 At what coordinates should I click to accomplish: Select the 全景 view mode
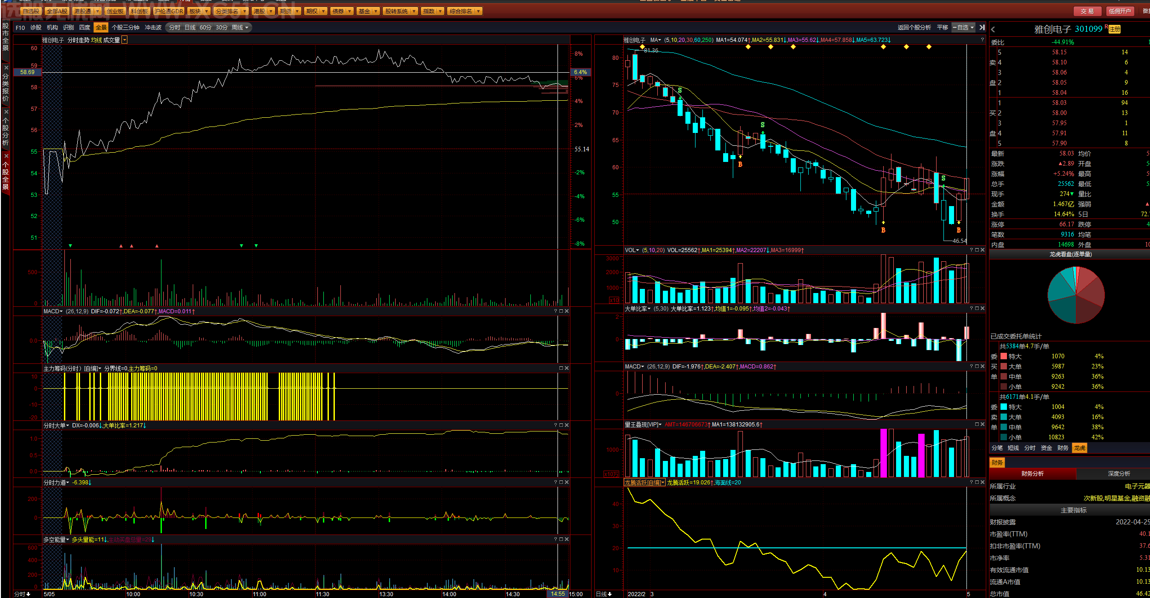101,28
